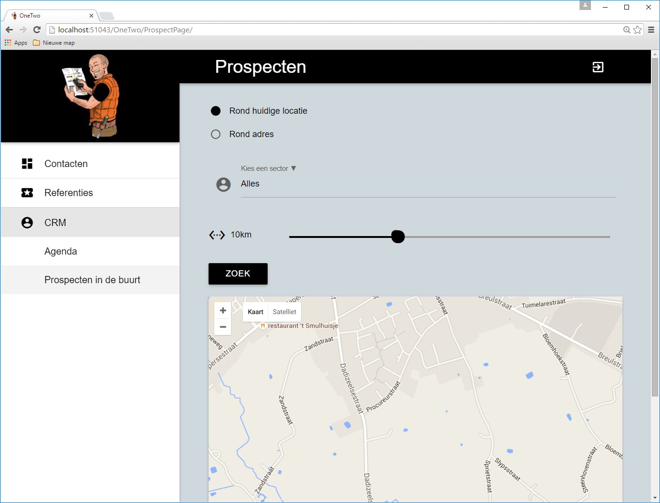The image size is (660, 503).
Task: Click the new tab button
Action: click(x=107, y=16)
